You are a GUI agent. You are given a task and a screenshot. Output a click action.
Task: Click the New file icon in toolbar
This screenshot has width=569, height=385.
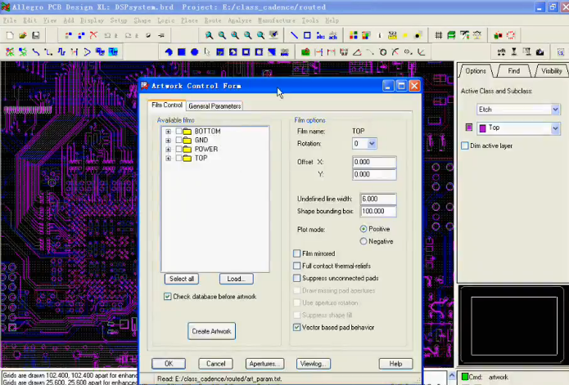[10, 35]
